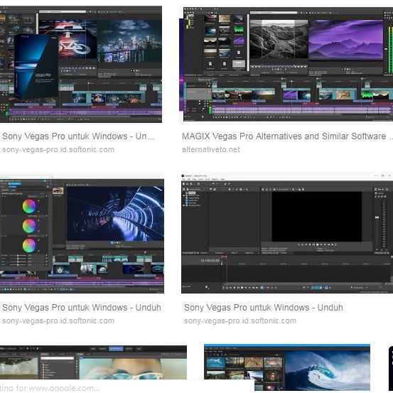393x393 pixels.
Task: Open the thumbnail with three color wheels
Action: click(x=82, y=233)
